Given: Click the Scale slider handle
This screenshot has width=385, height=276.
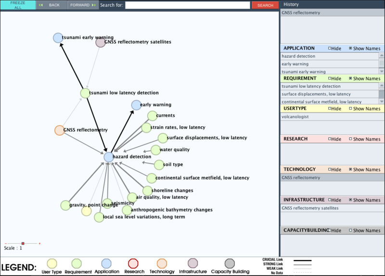Looking at the screenshot, I should [23, 243].
